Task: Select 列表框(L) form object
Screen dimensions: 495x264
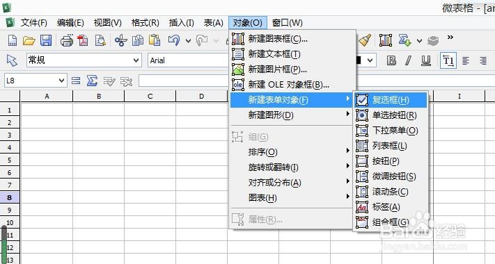Action: (391, 146)
